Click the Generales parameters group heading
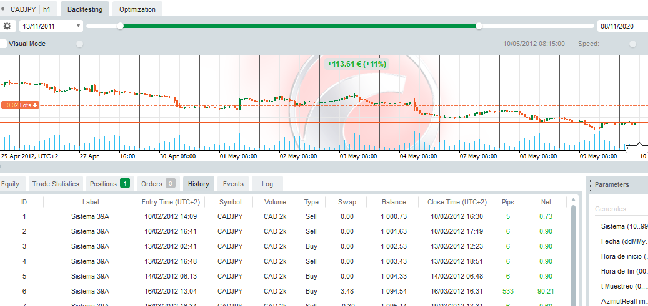Viewport: 648px width, 306px height. click(x=611, y=209)
